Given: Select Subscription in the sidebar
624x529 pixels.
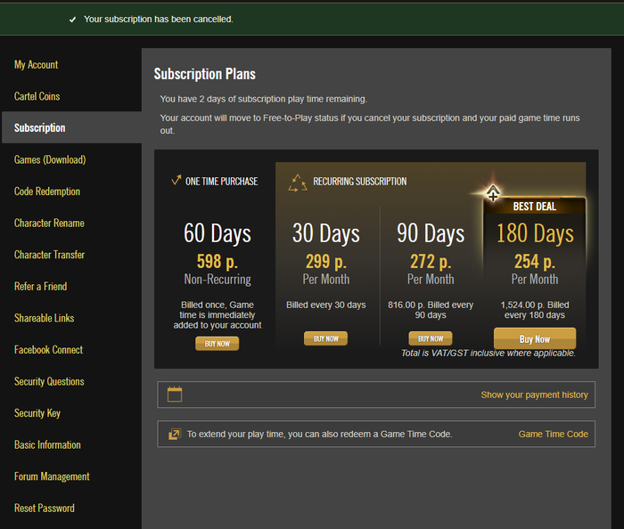Looking at the screenshot, I should (x=40, y=128).
